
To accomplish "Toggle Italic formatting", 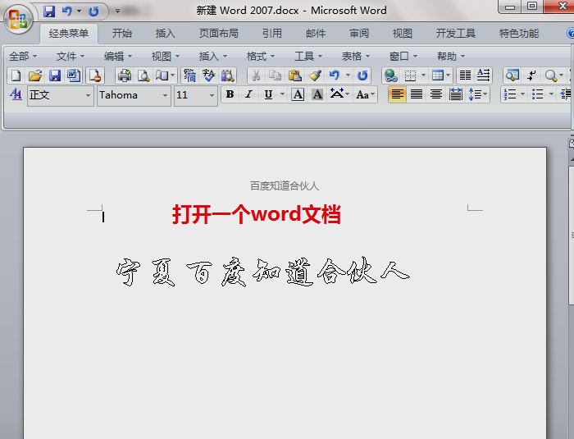I will click(249, 95).
